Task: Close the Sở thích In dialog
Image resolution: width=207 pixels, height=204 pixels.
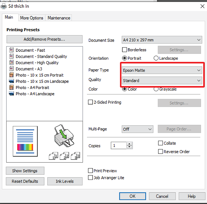Action: [x=202, y=6]
